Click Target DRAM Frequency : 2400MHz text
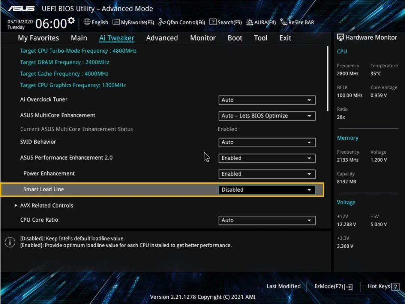This screenshot has height=304, width=405. coord(64,62)
